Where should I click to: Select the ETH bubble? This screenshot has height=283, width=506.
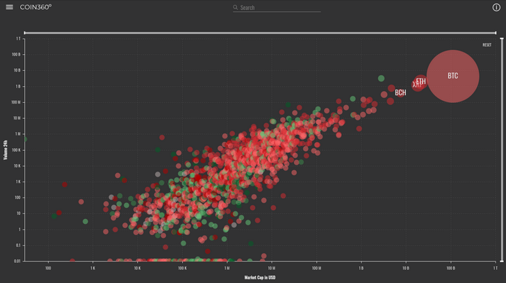[x=421, y=81]
